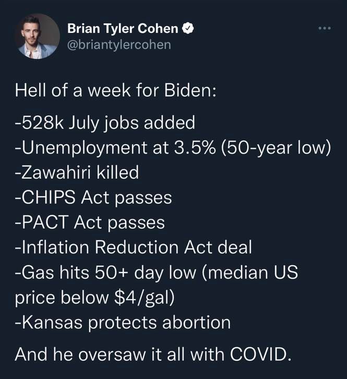
Task: Select the '-Kansas protects abortion' line
Action: (x=123, y=323)
